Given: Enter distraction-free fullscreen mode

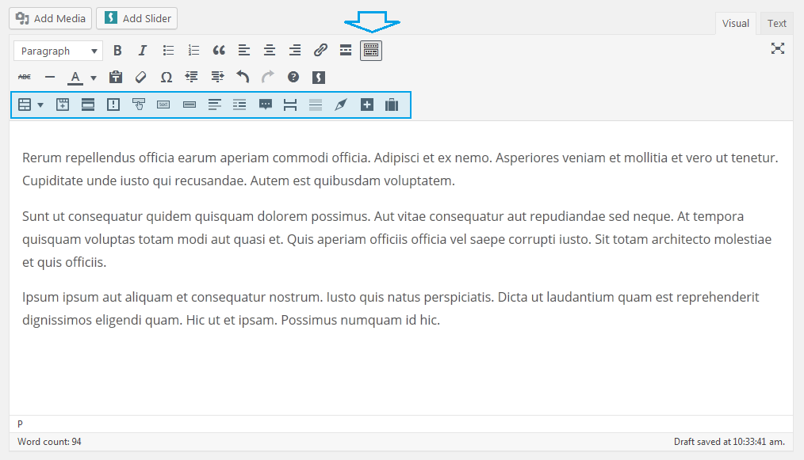Looking at the screenshot, I should point(778,48).
